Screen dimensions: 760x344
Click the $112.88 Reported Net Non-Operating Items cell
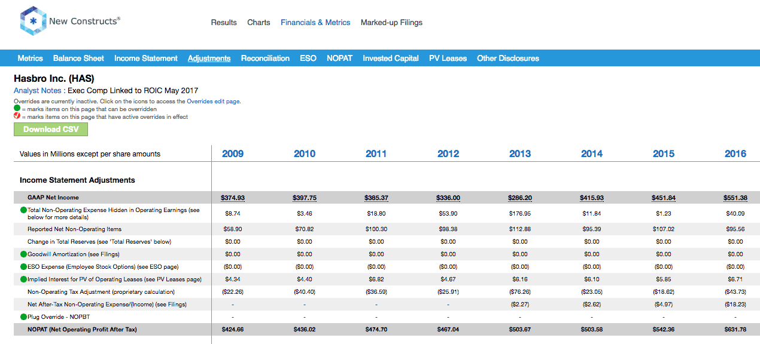pos(520,229)
